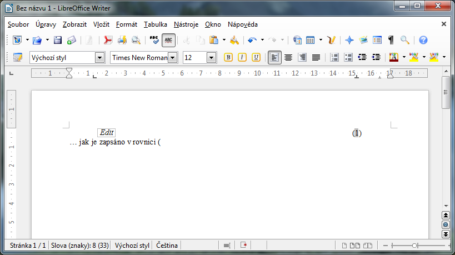455x255 pixels.
Task: Open the New document dropdown arrow
Action: (x=27, y=40)
